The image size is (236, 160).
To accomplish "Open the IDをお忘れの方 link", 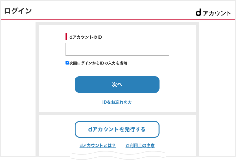I will [x=117, y=102].
